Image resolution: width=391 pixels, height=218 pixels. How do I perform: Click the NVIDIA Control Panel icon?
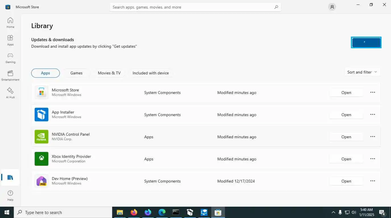(41, 137)
